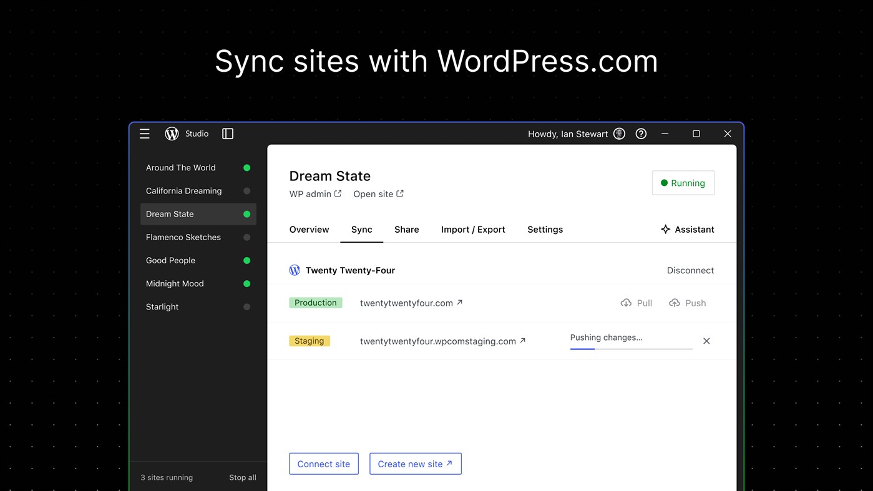
Task: Go to Import / Export tab
Action: 473,230
